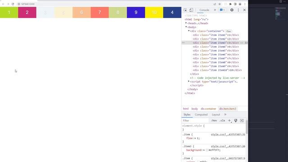Screen dimensions: 288x162
Task: Click the yellow box numbered 10
Action: 154,12
